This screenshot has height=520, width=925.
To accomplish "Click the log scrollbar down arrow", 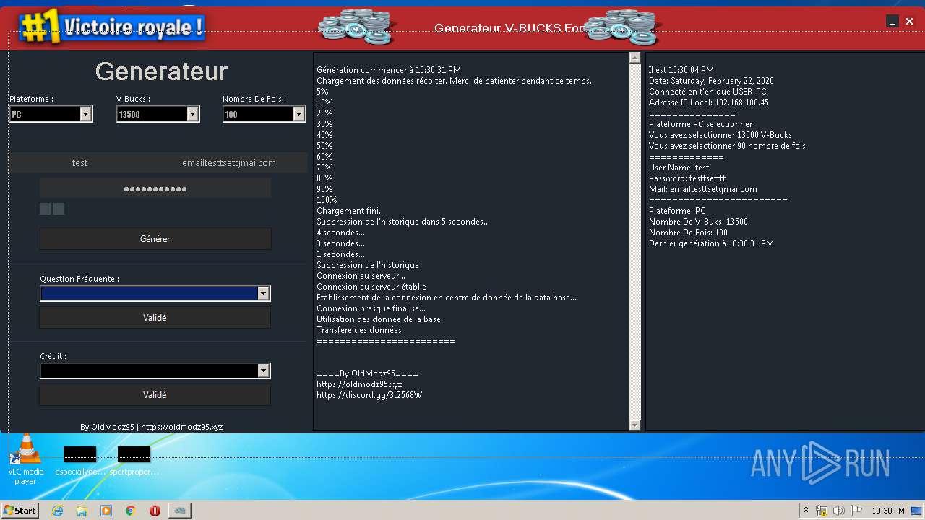I will tap(635, 425).
